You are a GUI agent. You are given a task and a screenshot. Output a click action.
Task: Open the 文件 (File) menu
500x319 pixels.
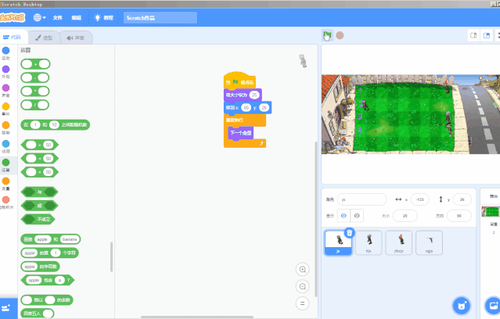[58, 17]
